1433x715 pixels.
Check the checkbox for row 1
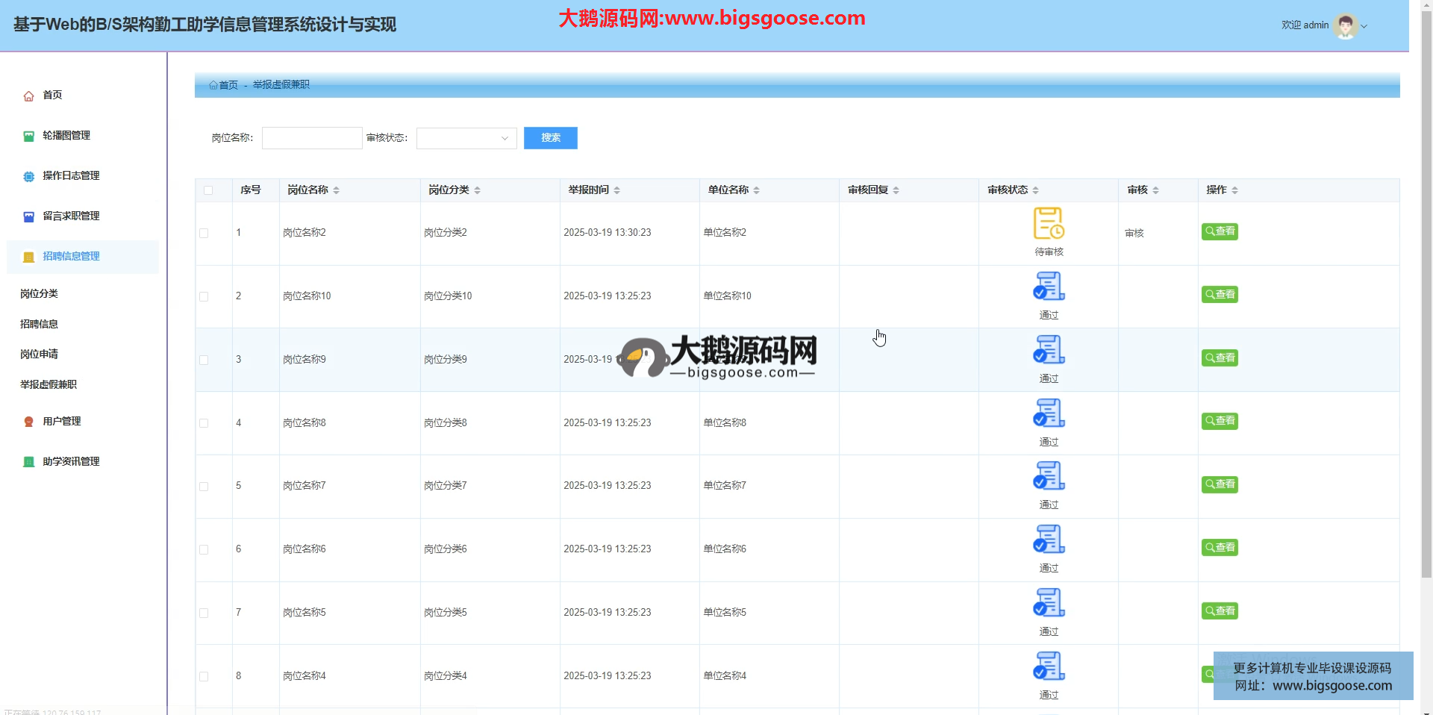pos(204,233)
